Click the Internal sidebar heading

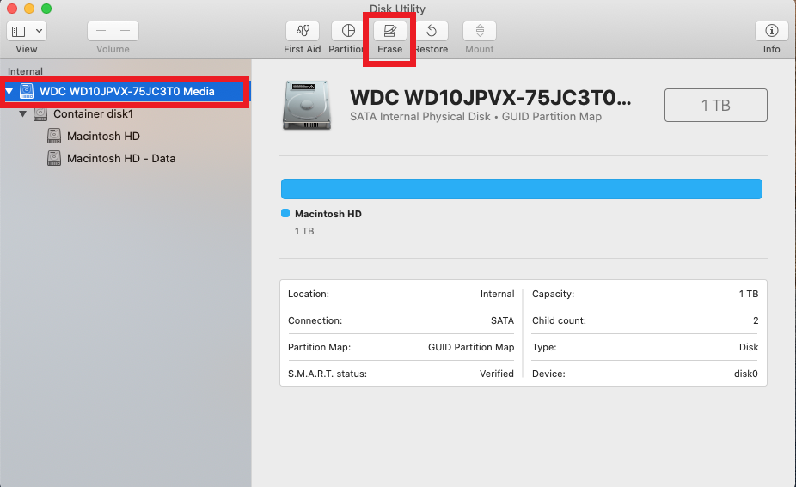[25, 71]
